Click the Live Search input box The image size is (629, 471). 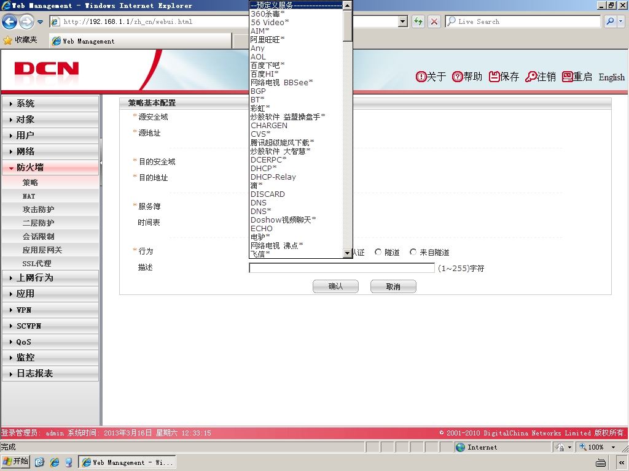[523, 21]
